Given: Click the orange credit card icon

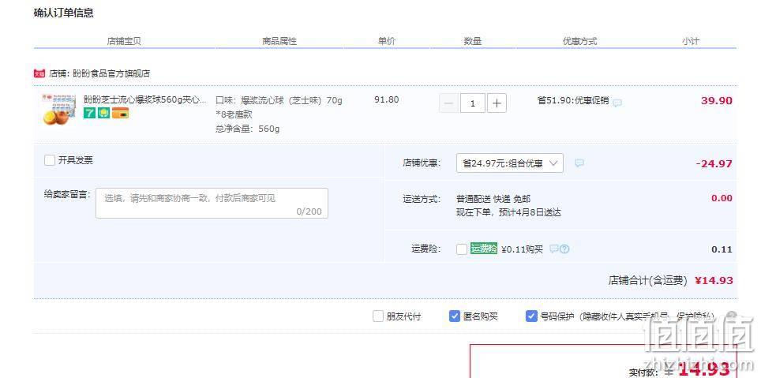Looking at the screenshot, I should (x=120, y=114).
